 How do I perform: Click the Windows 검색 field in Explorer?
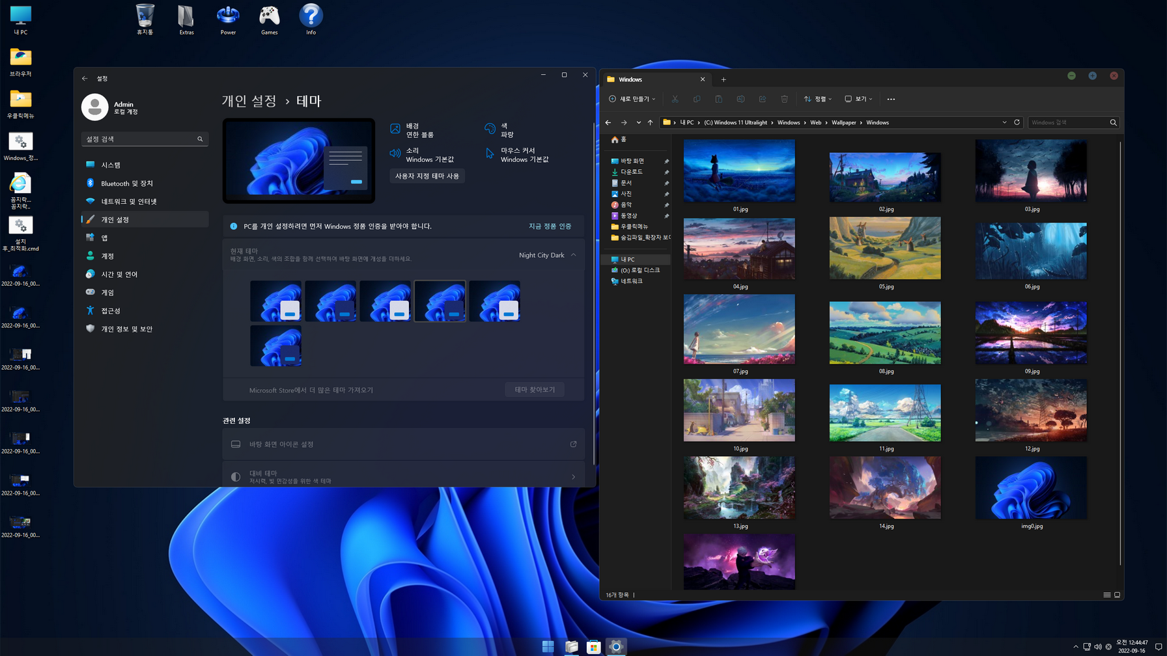pyautogui.click(x=1073, y=122)
